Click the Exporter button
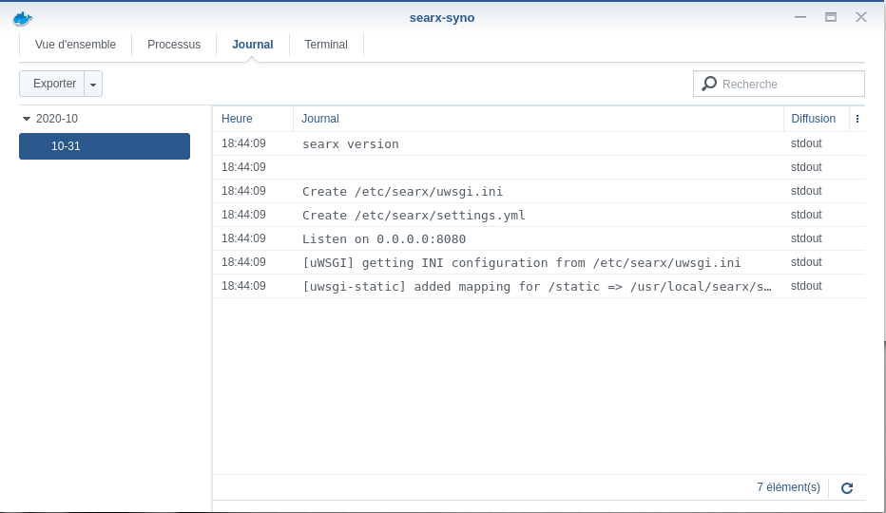 54,84
